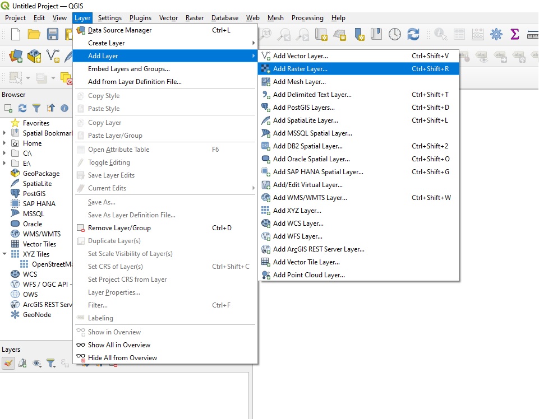
Task: Click the Open Project folder icon
Action: [34, 35]
